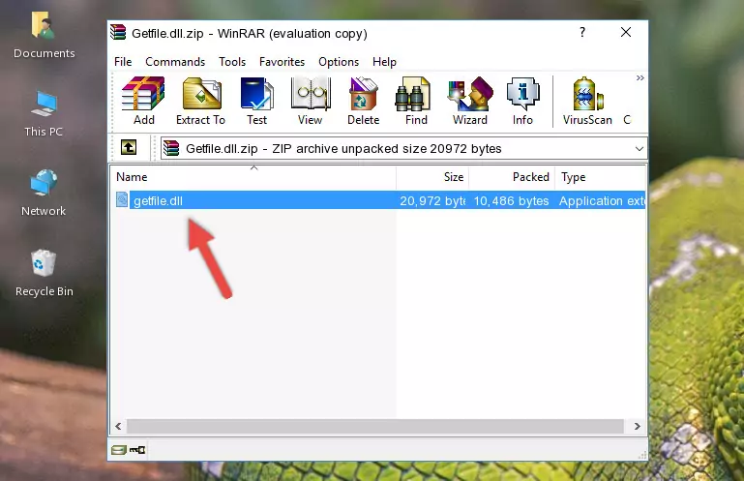
Task: Select the Network desktop icon
Action: point(44,194)
